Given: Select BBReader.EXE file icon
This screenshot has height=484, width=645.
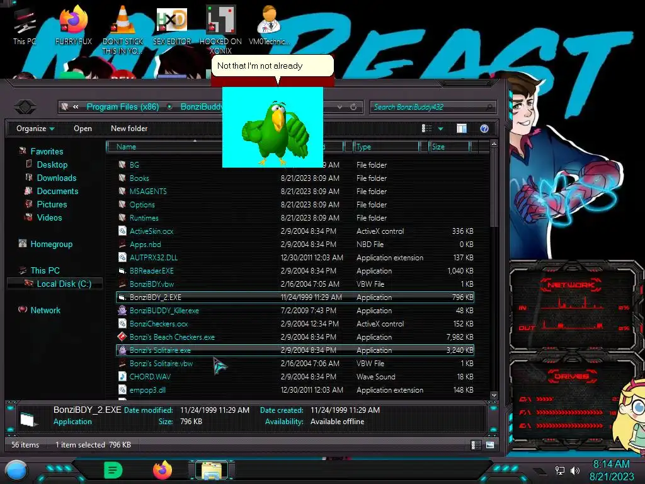Looking at the screenshot, I should 122,271.
